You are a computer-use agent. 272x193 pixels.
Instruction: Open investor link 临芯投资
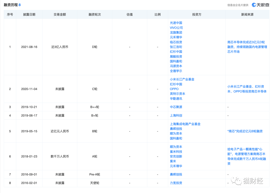coord(176,42)
